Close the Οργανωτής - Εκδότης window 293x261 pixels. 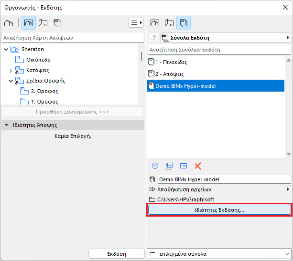tap(285, 7)
